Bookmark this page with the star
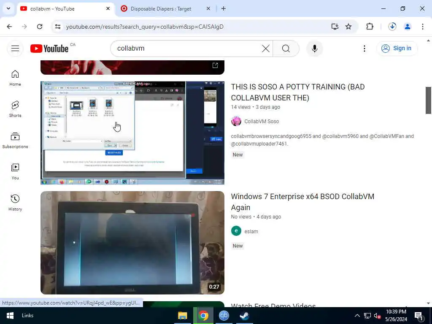Screen dimensions: 432x324 point(348,27)
